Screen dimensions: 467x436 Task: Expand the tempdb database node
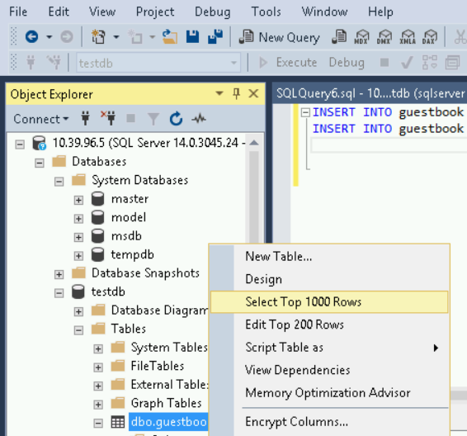click(x=78, y=256)
